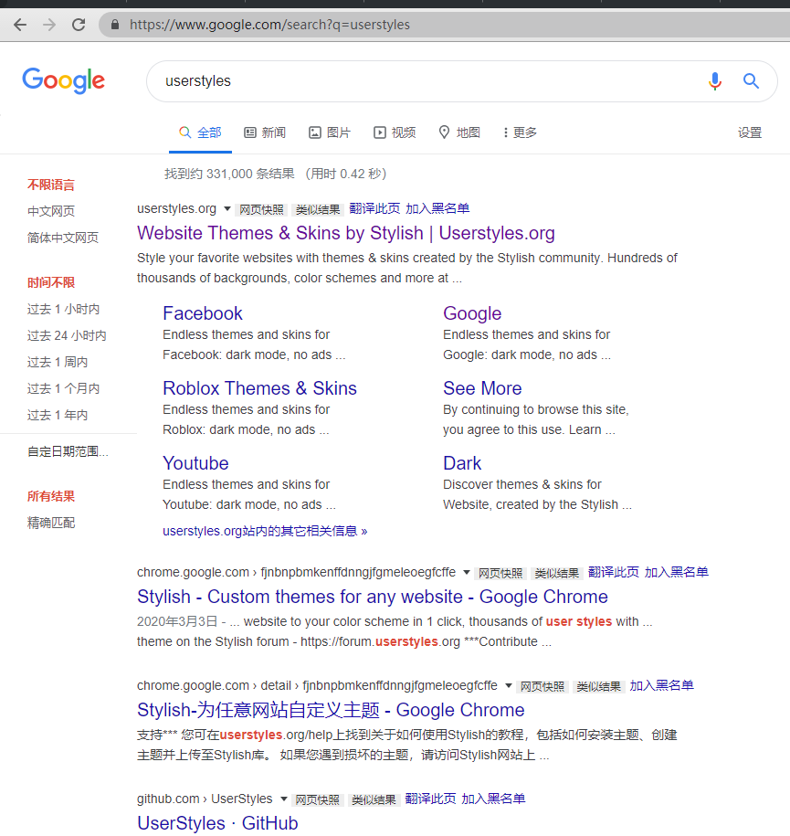Switch to the 新闻 tab
The height and width of the screenshot is (836, 790).
click(265, 132)
